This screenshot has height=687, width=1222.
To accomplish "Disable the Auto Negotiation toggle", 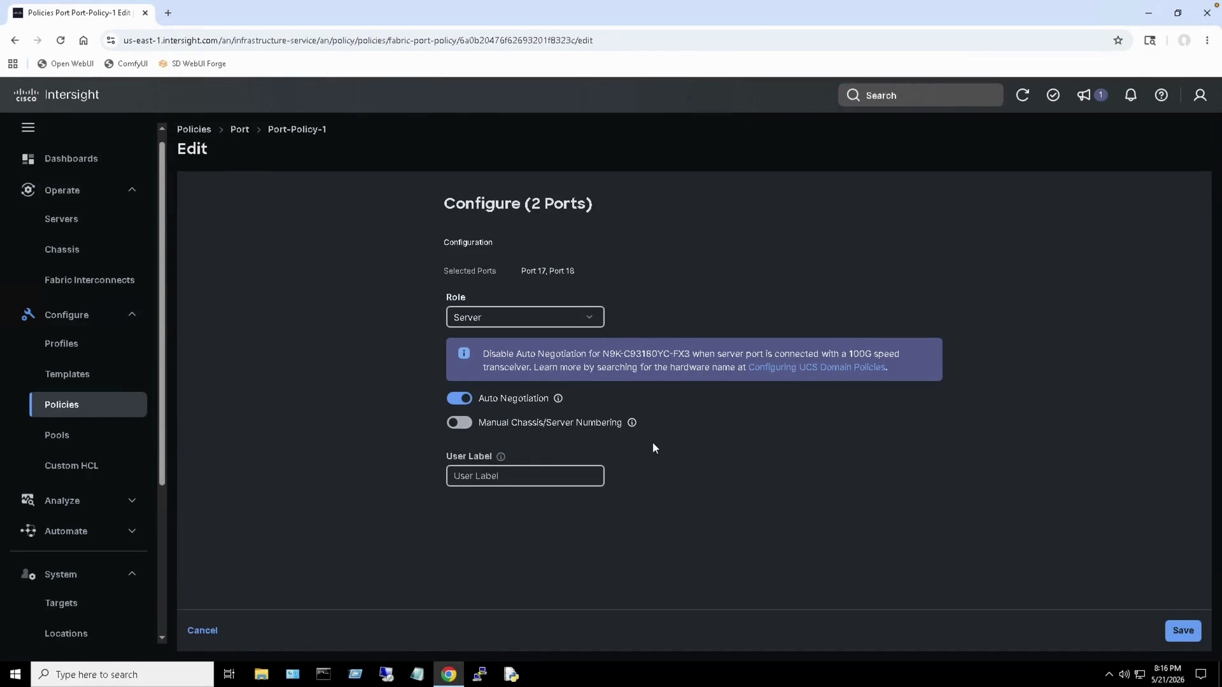I will pyautogui.click(x=459, y=398).
